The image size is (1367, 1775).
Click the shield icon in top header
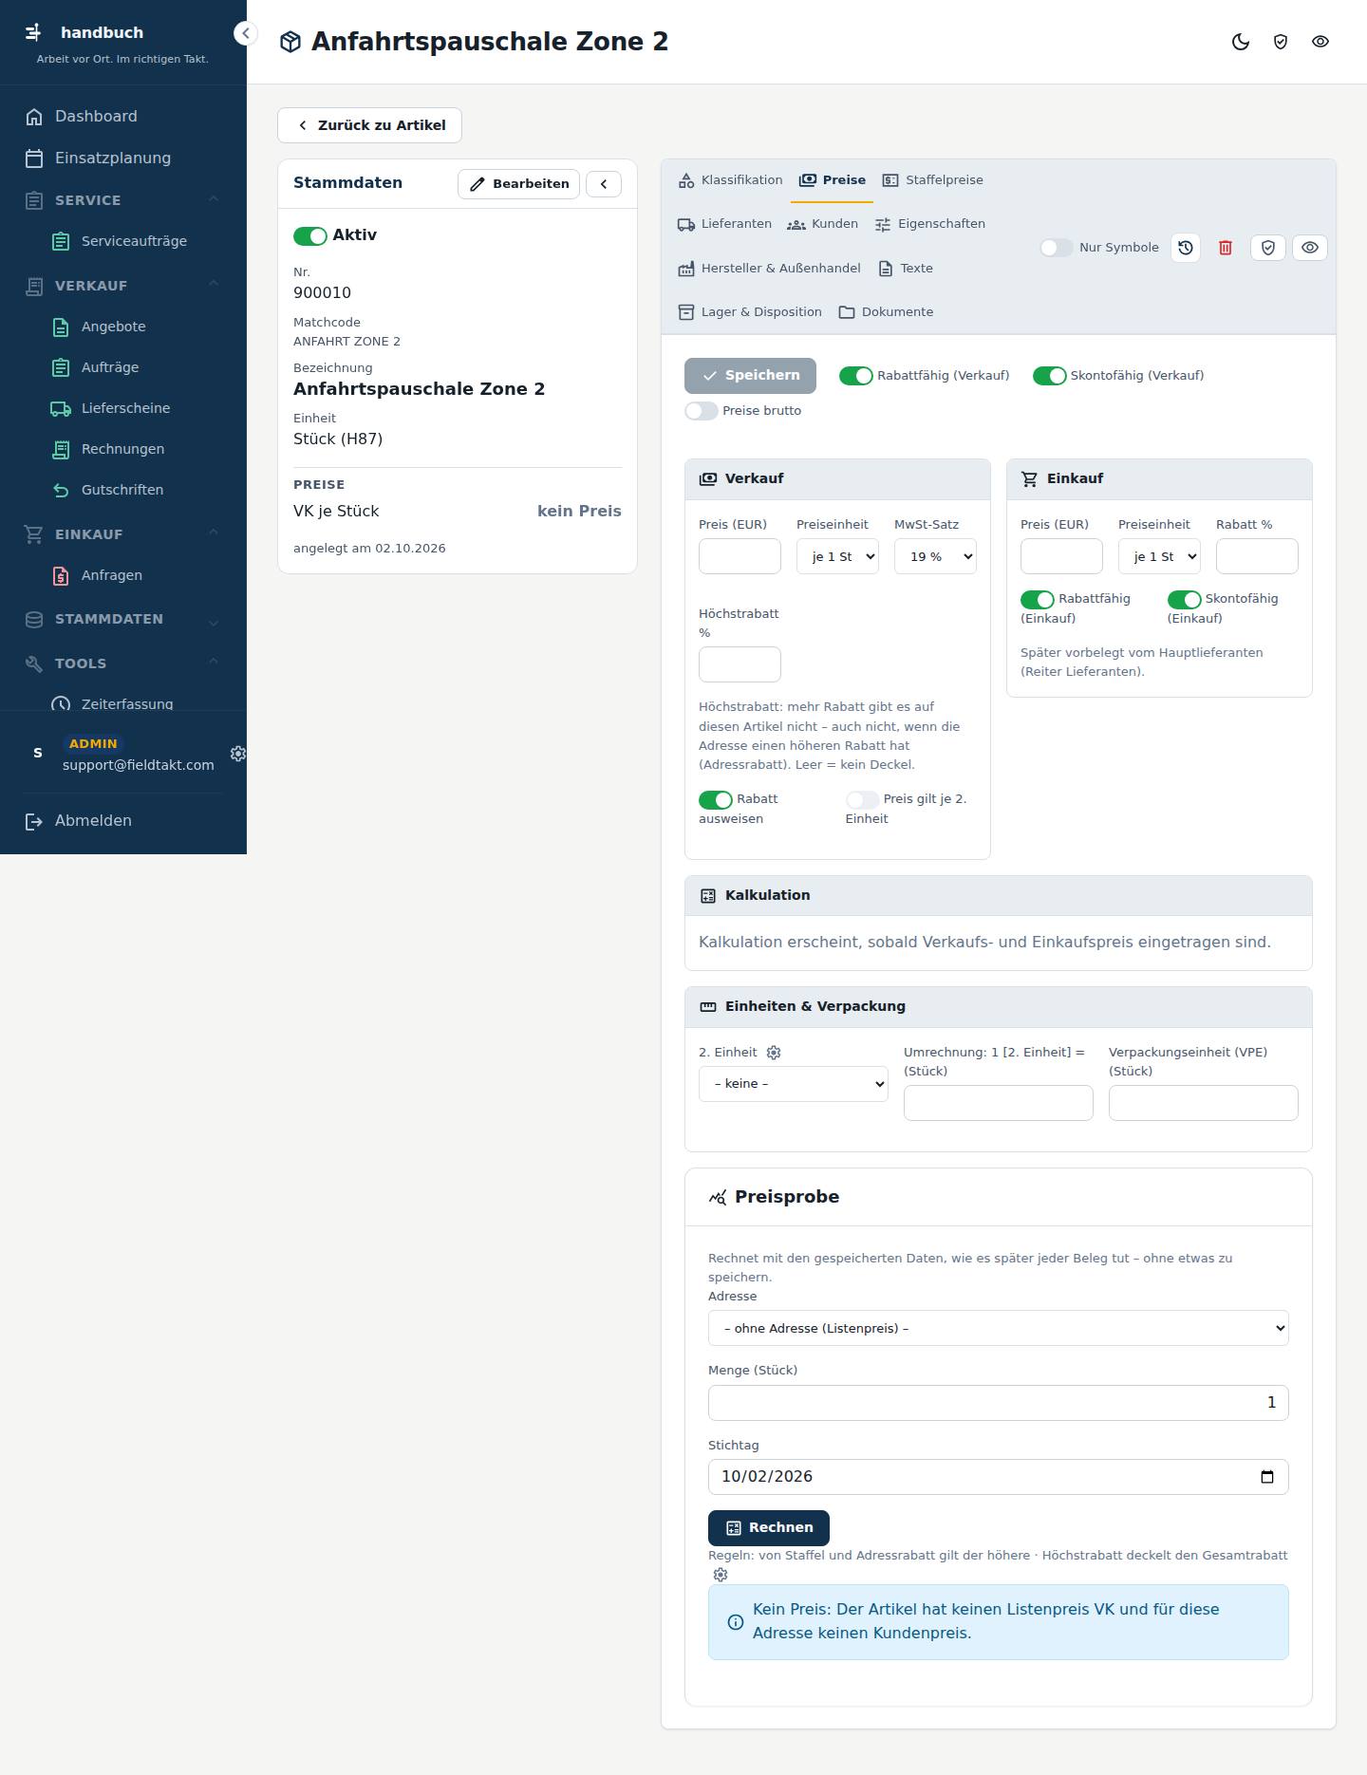pyautogui.click(x=1281, y=42)
